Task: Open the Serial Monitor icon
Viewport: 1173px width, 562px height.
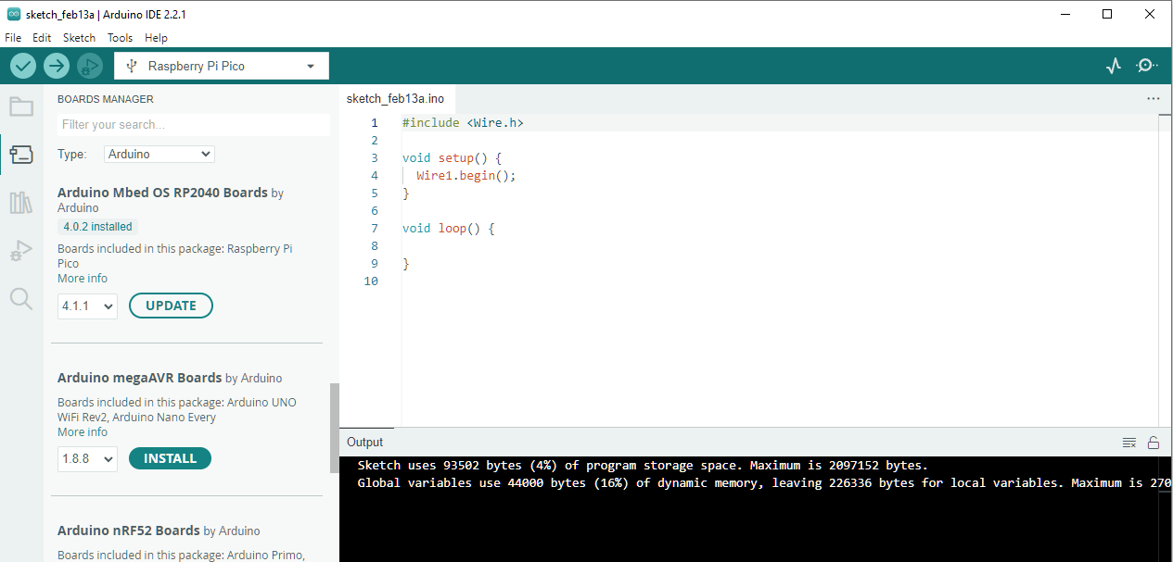Action: point(1146,66)
